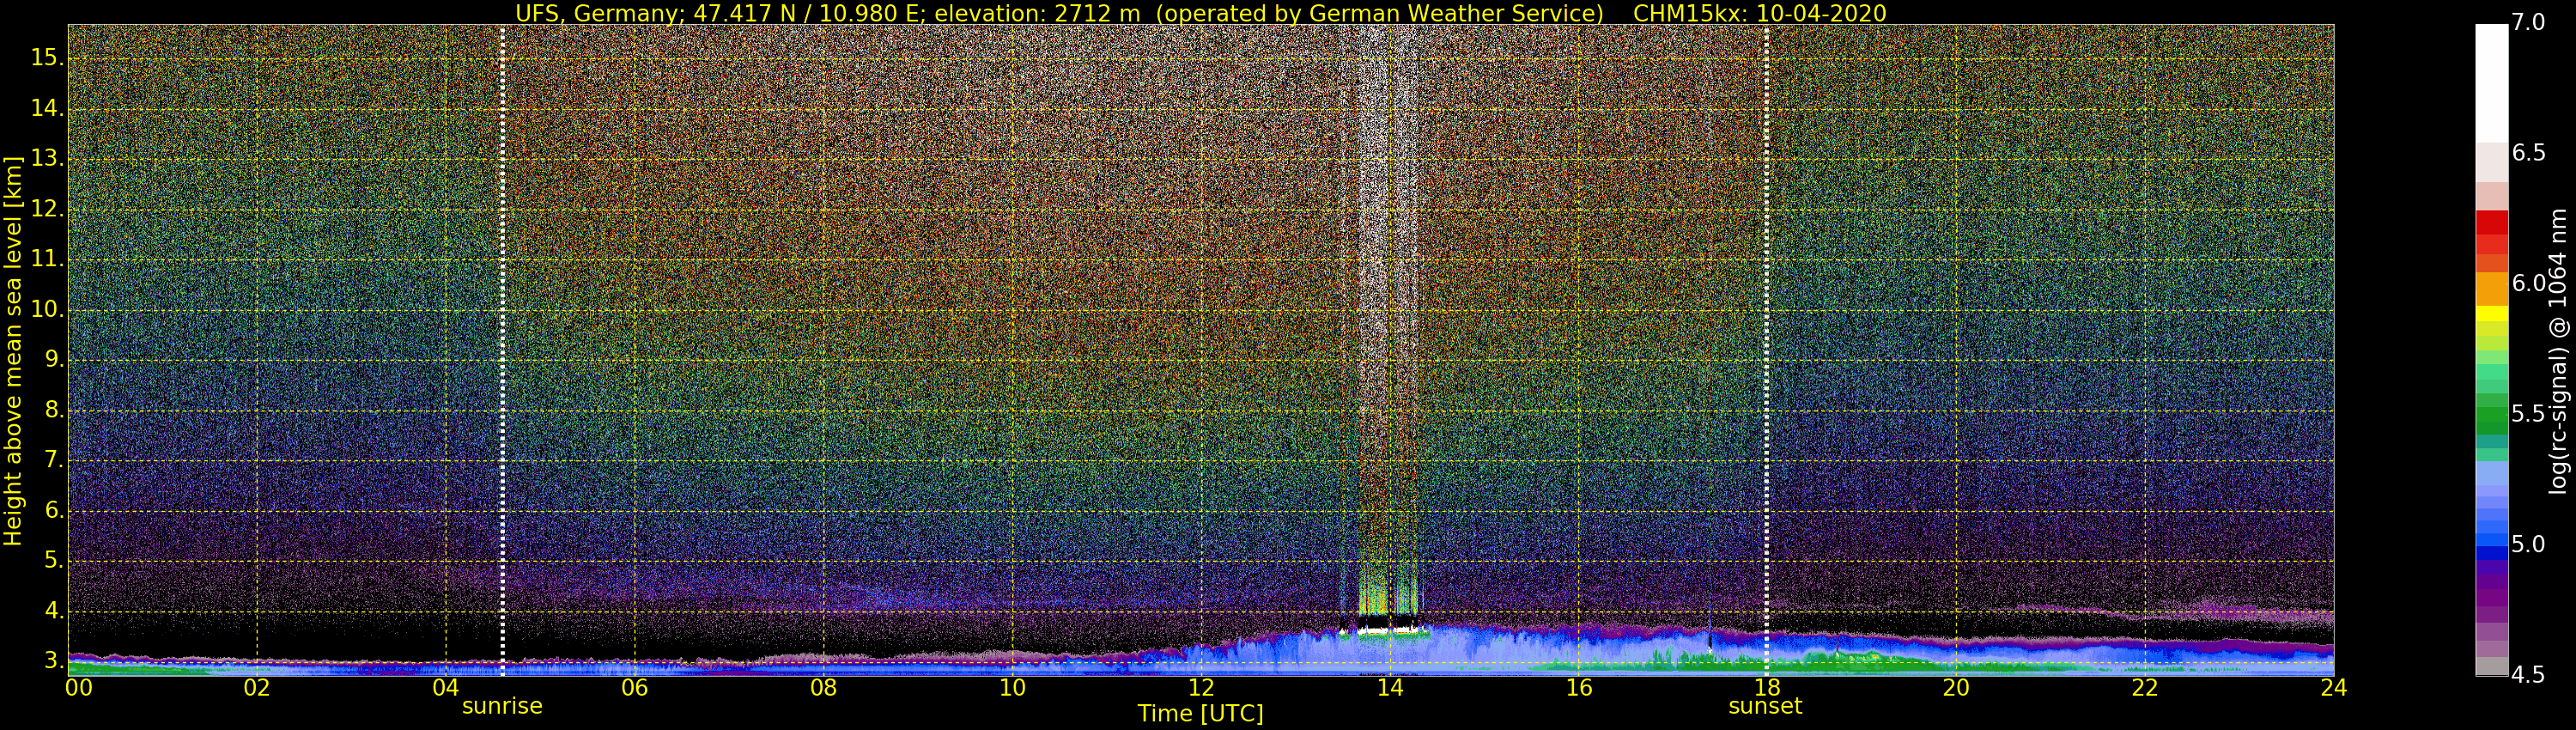The image size is (2576, 730).
Task: Click the 12 tick on time axis
Action: point(1201,687)
